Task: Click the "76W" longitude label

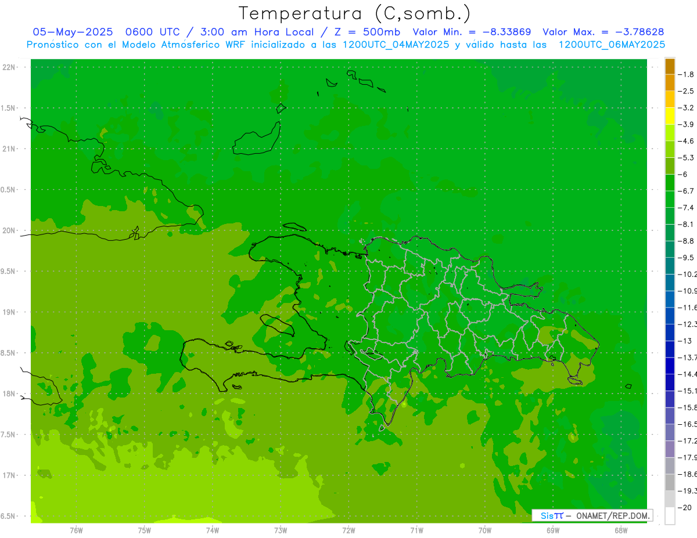Action: coord(76,530)
